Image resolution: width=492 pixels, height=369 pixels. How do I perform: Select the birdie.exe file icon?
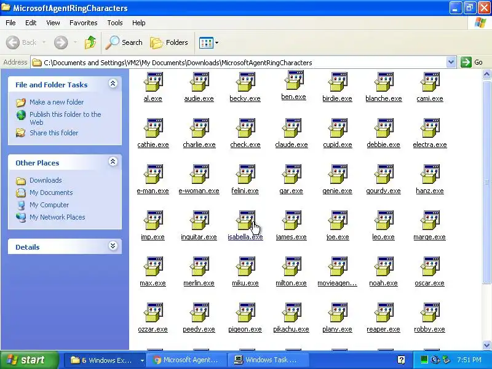(x=338, y=82)
